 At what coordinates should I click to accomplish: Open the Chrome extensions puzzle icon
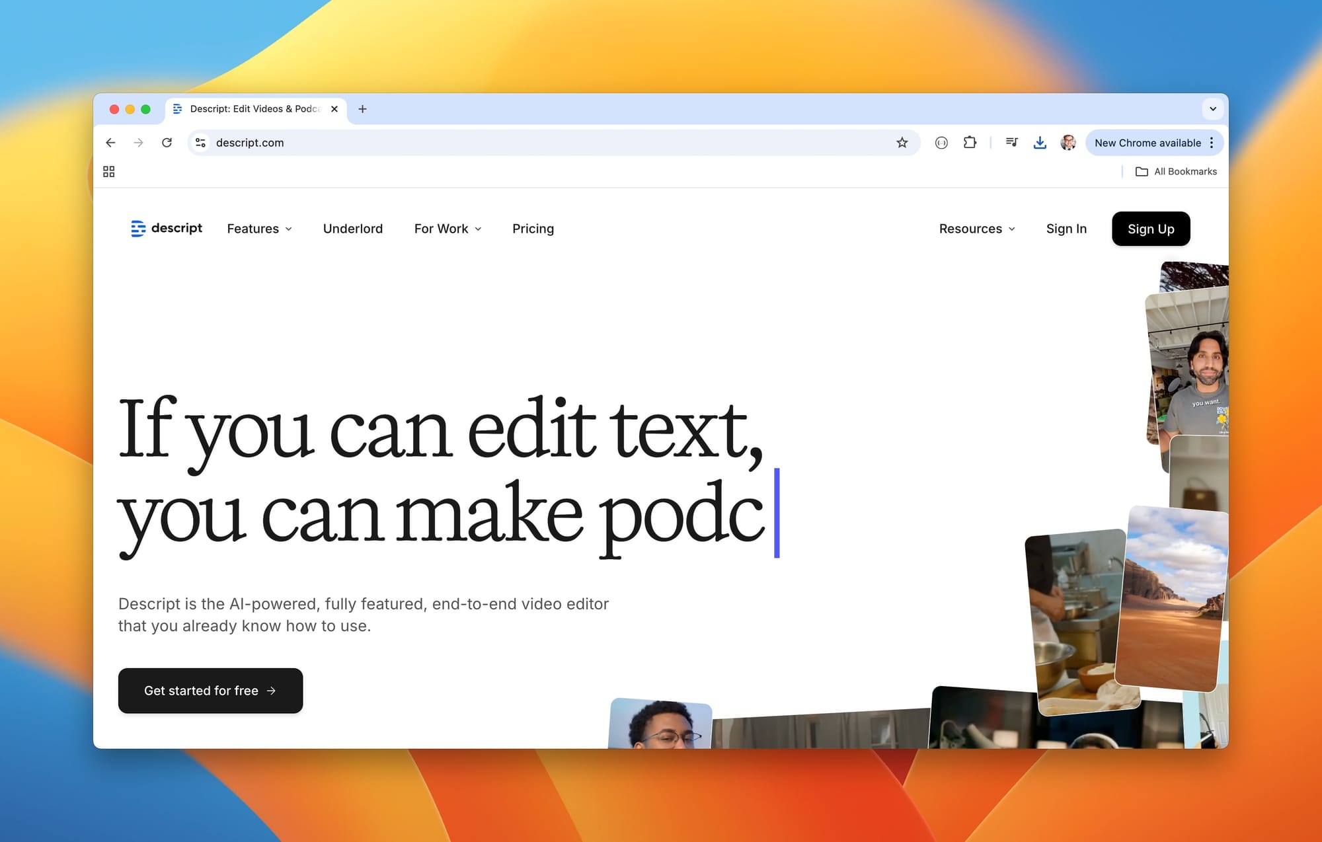(970, 143)
